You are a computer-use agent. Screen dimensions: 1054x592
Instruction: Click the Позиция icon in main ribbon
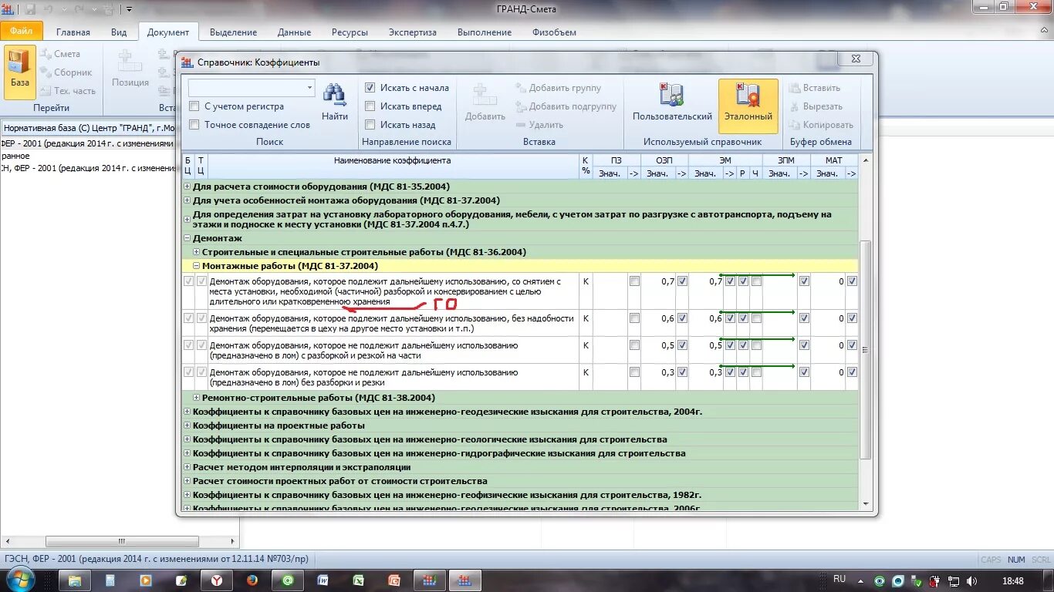(130, 62)
